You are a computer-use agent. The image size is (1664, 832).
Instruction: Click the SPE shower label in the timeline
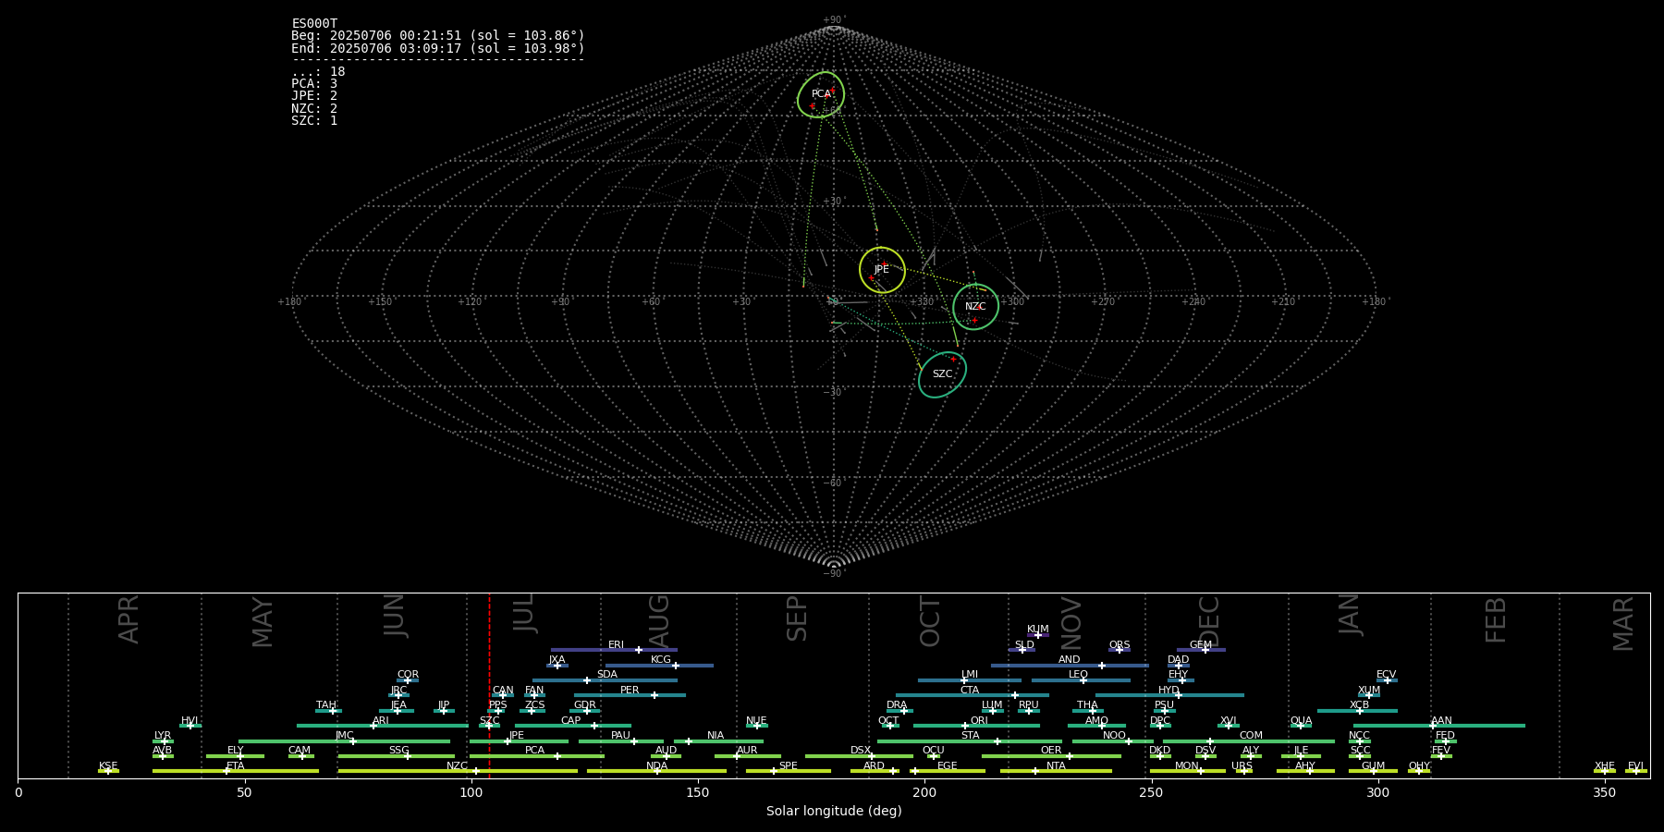click(788, 765)
